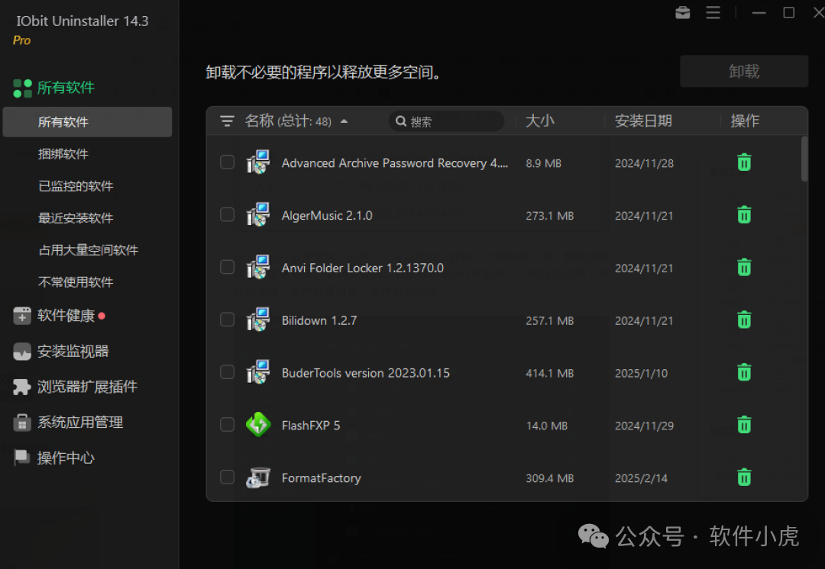Click the FormatFactory app icon
Image resolution: width=825 pixels, height=569 pixels.
[258, 477]
